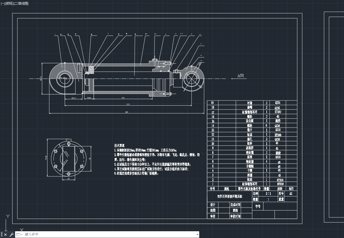Select the 比例 label in title block
The height and width of the screenshot is (238, 344).
255,194
